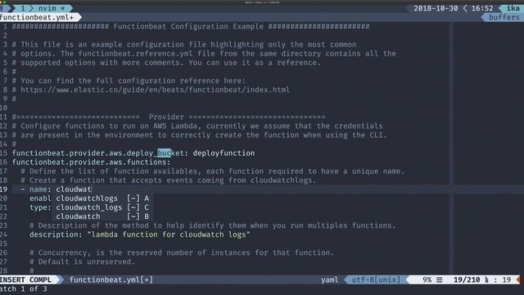Click the comment starting '# Concurrency, is the reserved'
The width and height of the screenshot is (524, 295).
[x=182, y=252]
